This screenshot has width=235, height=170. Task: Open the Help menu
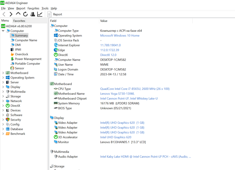tap(54, 8)
